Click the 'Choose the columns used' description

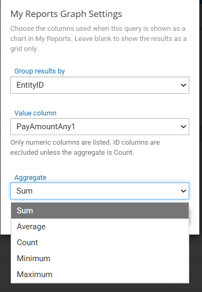click(x=99, y=38)
